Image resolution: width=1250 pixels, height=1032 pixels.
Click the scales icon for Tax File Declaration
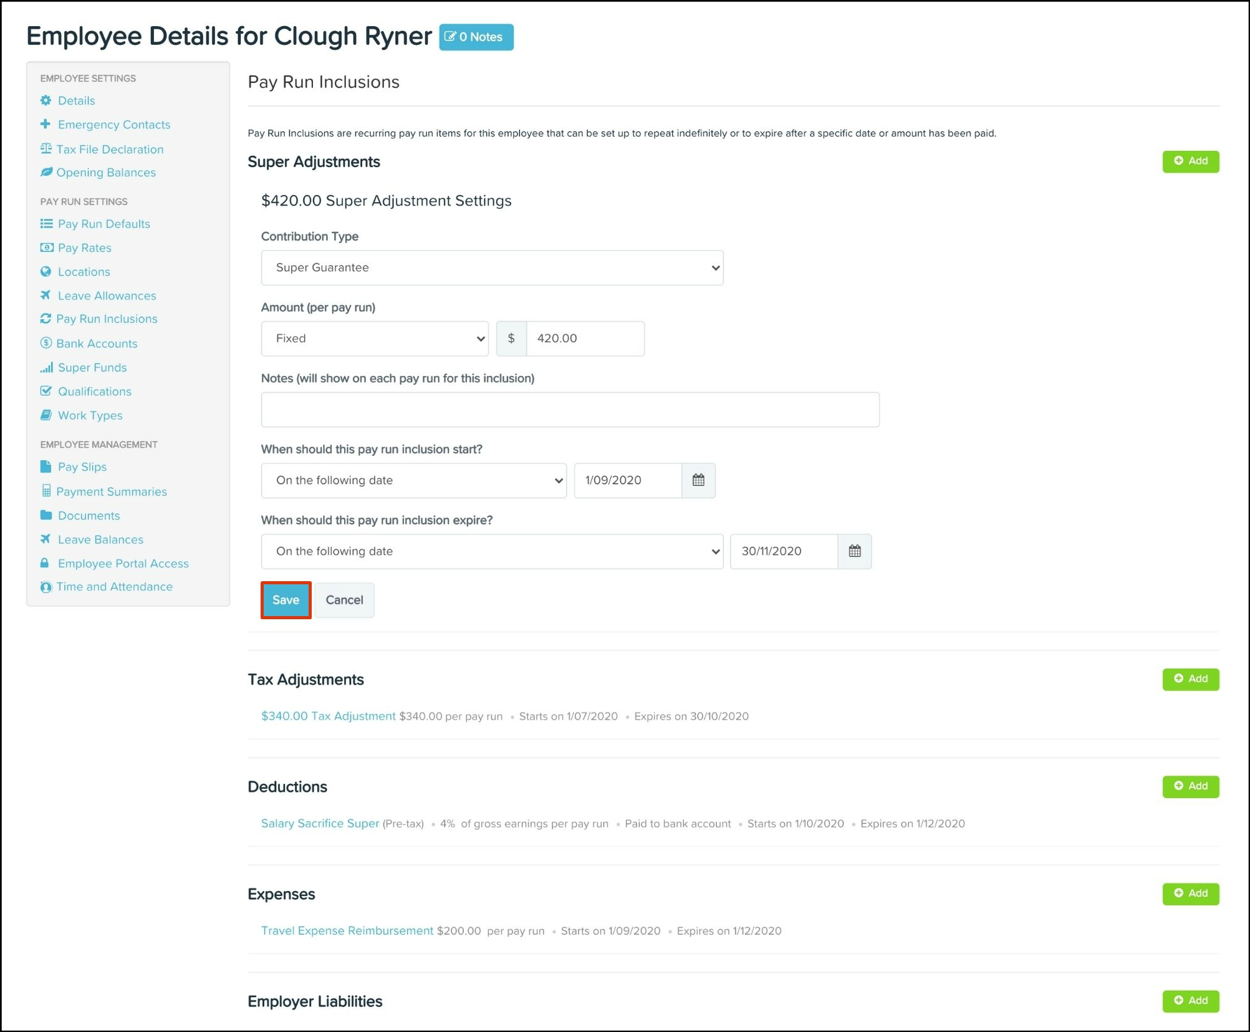pyautogui.click(x=46, y=148)
